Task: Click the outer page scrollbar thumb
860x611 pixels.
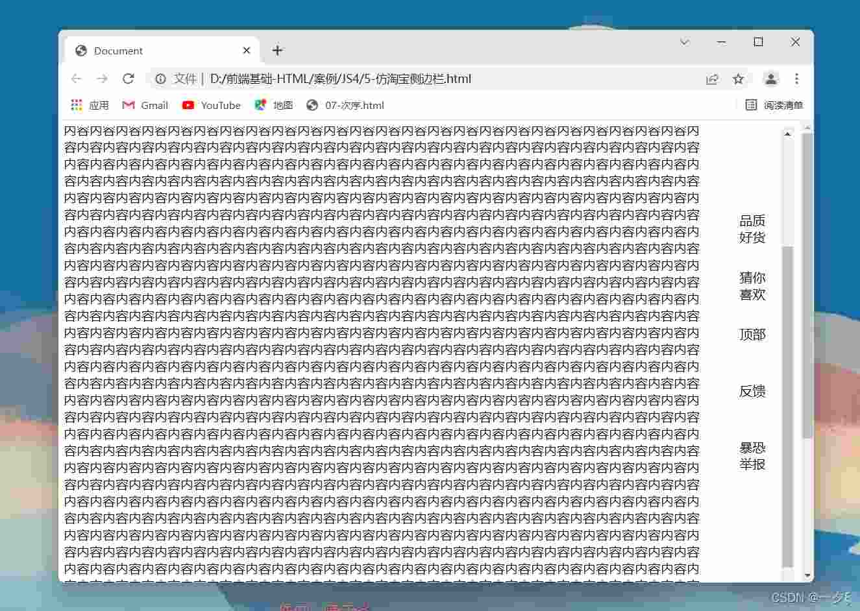Action: (x=807, y=285)
